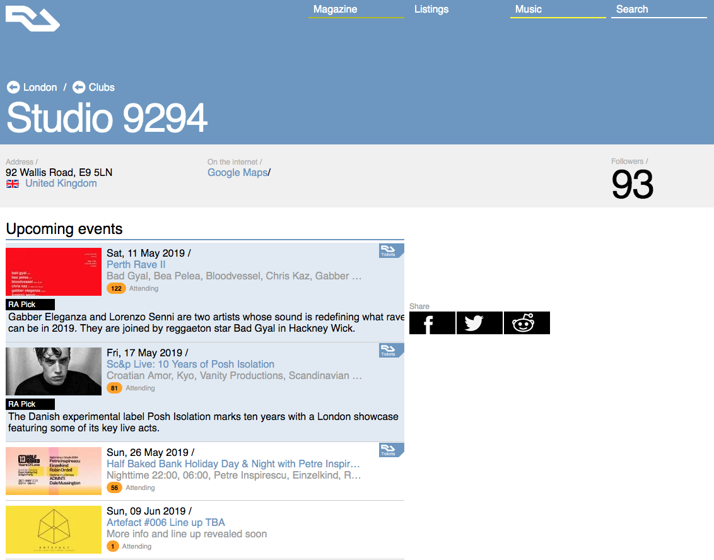Open the Google Maps link
The height and width of the screenshot is (560, 714).
click(238, 173)
